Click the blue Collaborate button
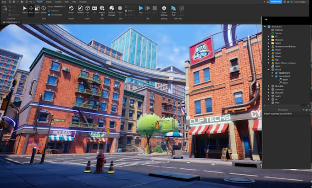This screenshot has width=312, height=188. 276,2
